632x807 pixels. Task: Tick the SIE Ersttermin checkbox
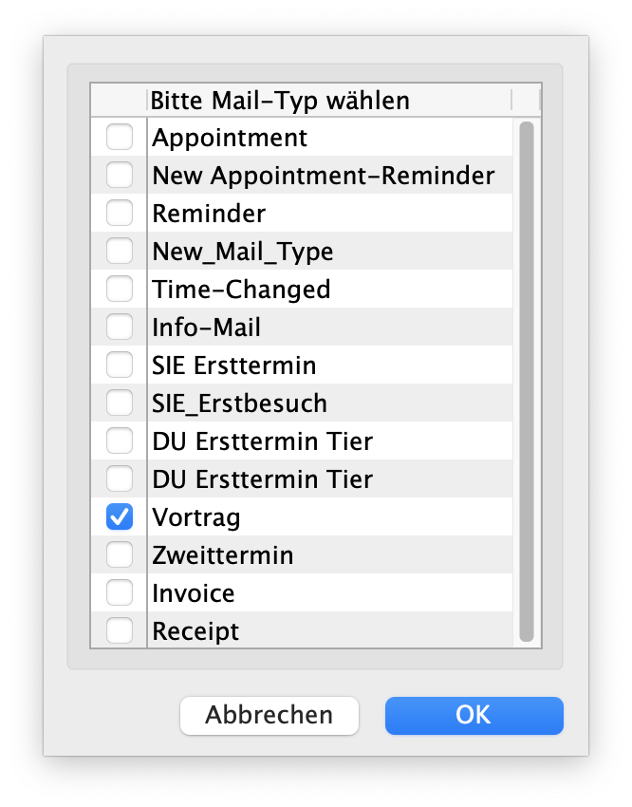point(120,366)
